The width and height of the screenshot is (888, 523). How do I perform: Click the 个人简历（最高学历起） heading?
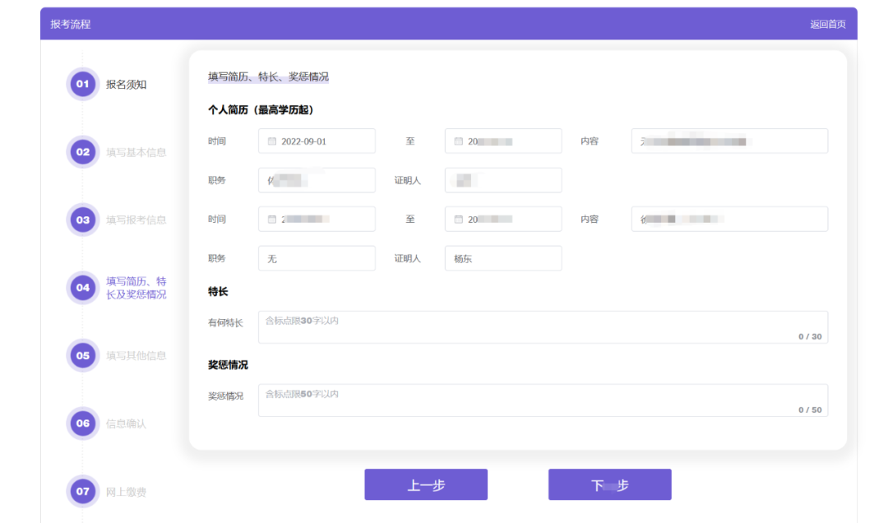tap(261, 110)
